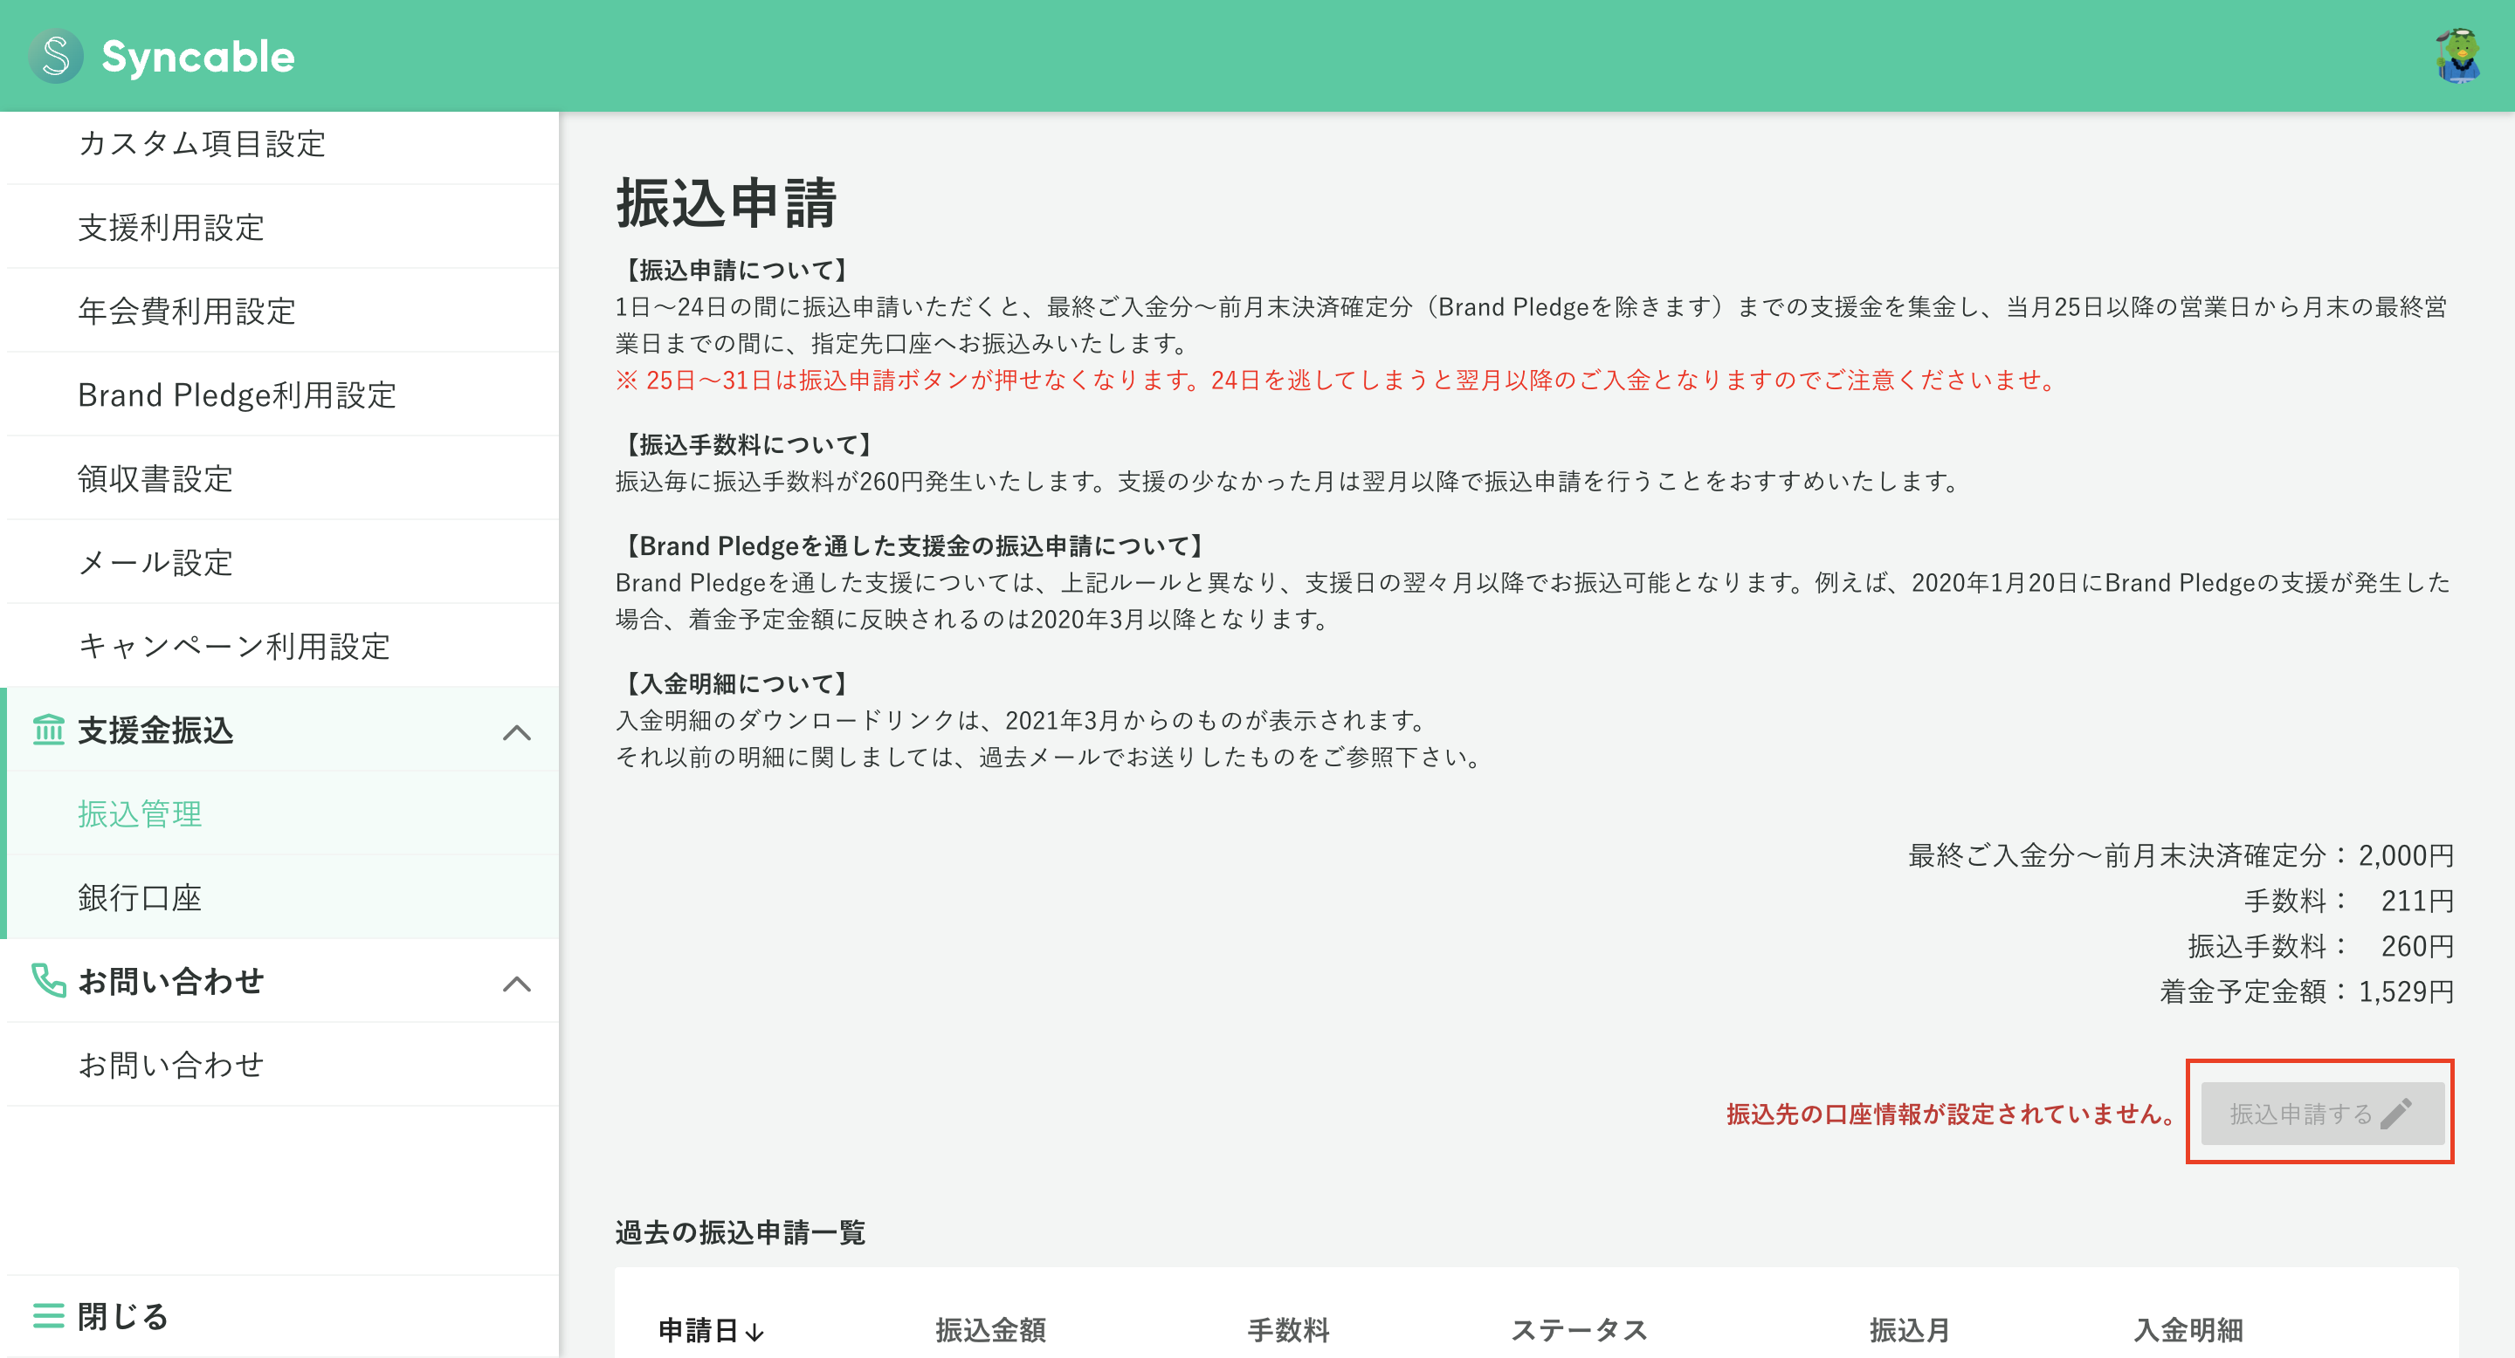Toggle sort order on 申請日 column
The height and width of the screenshot is (1358, 2515).
coord(708,1331)
